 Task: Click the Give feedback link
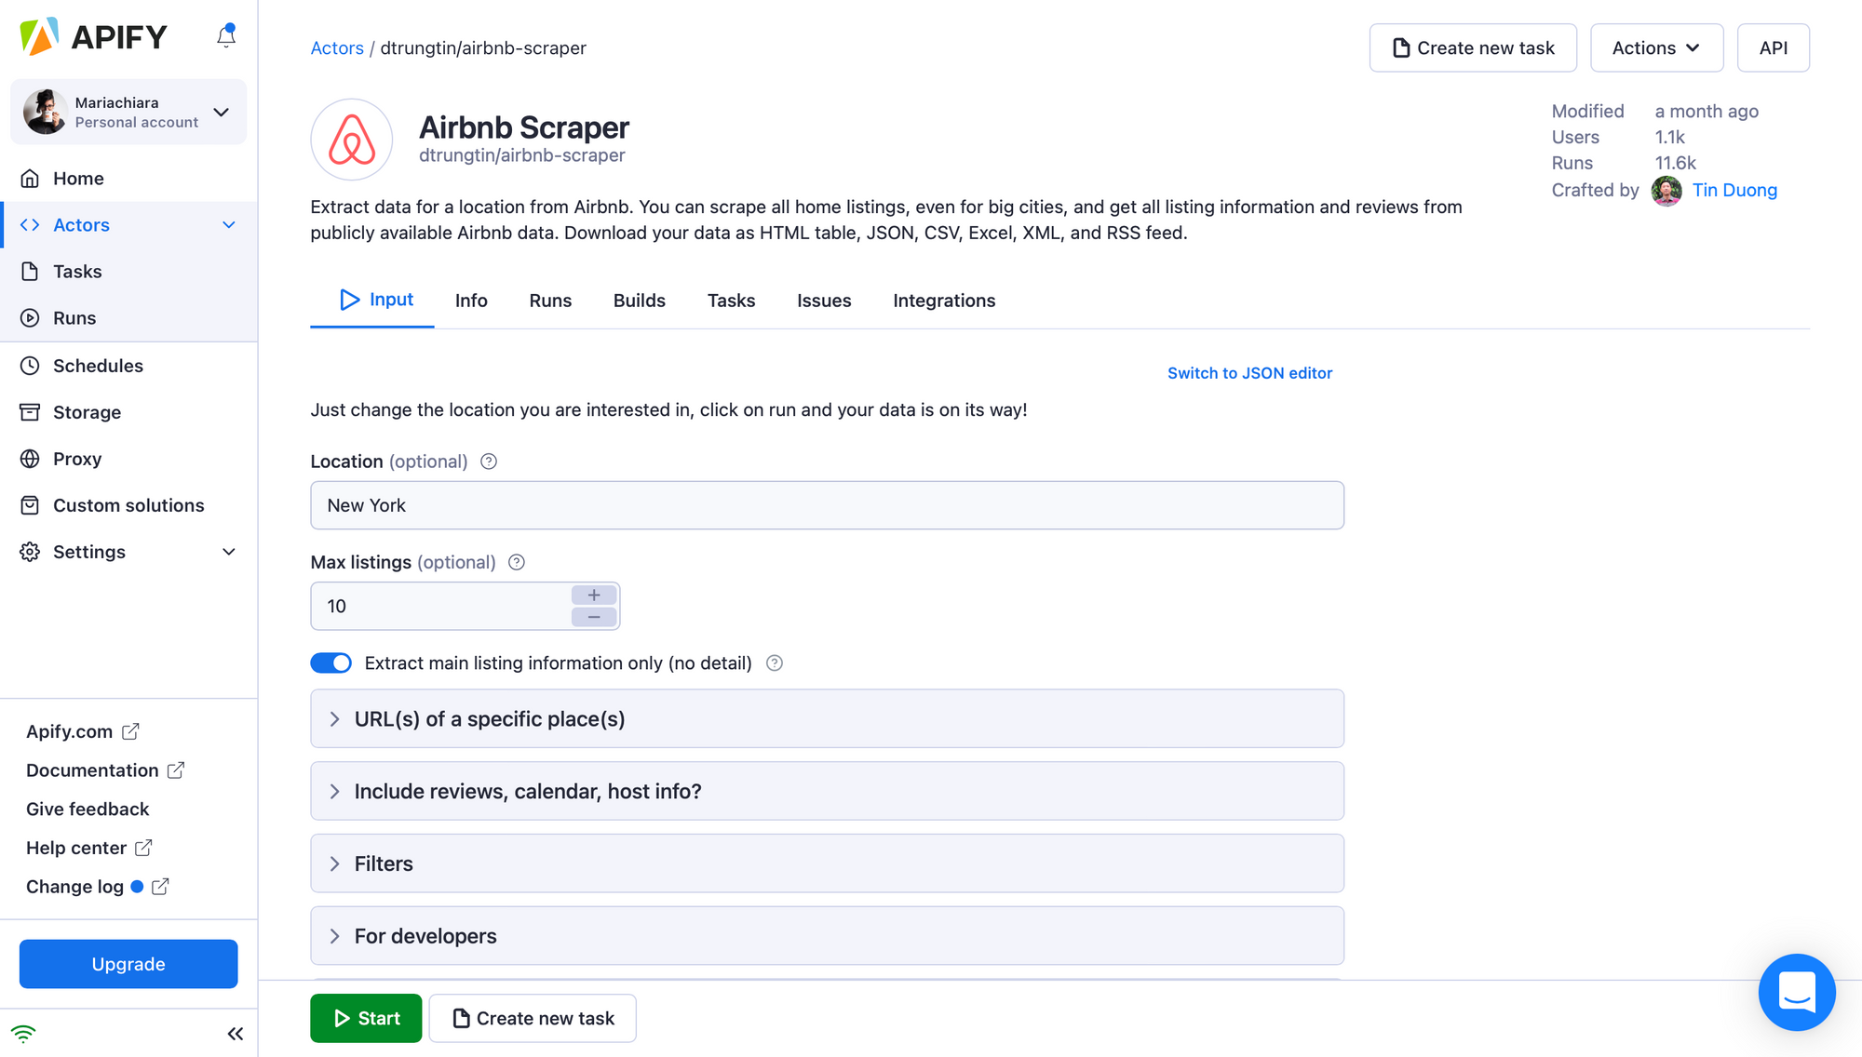tap(88, 809)
